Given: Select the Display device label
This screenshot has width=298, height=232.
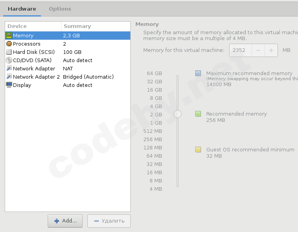Looking at the screenshot, I should pos(22,85).
